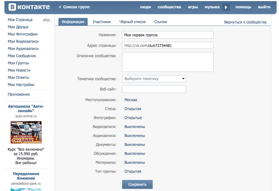Click the Курс "Все включено" ad text
This screenshot has width=279, height=191.
[x=26, y=156]
